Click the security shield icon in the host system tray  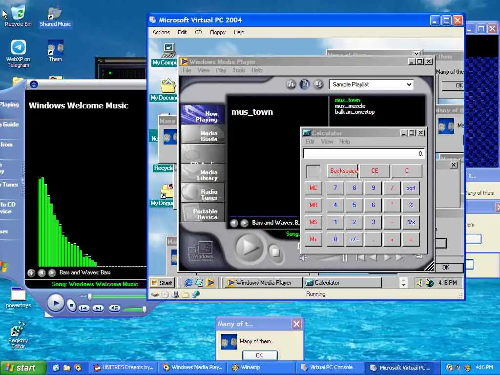point(467,367)
